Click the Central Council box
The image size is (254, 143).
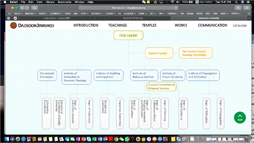(x=159, y=53)
